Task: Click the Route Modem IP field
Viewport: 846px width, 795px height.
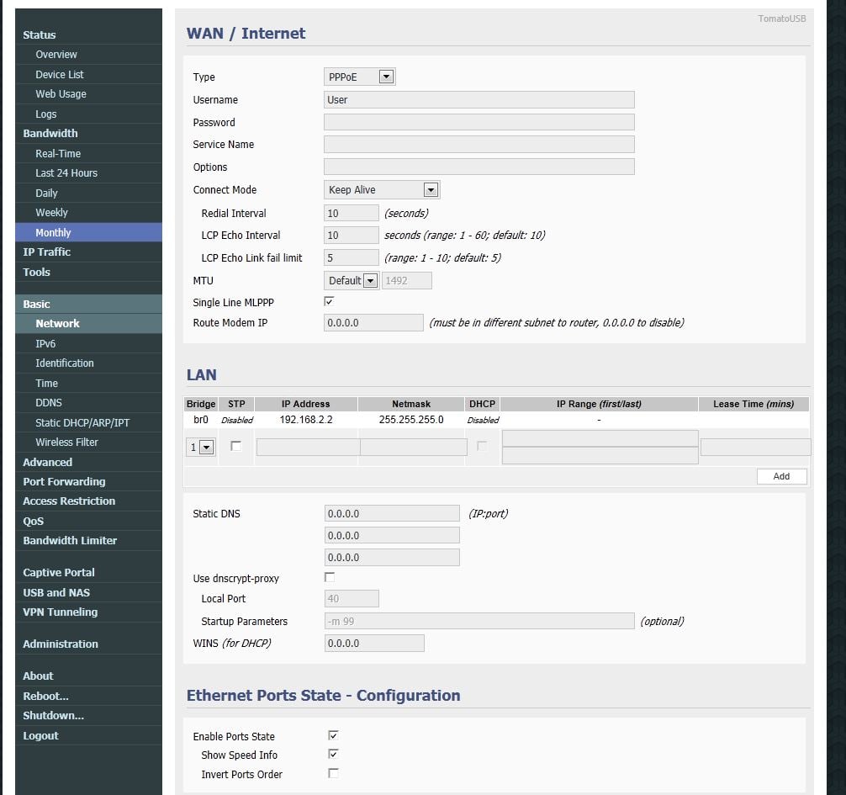Action: pyautogui.click(x=373, y=322)
